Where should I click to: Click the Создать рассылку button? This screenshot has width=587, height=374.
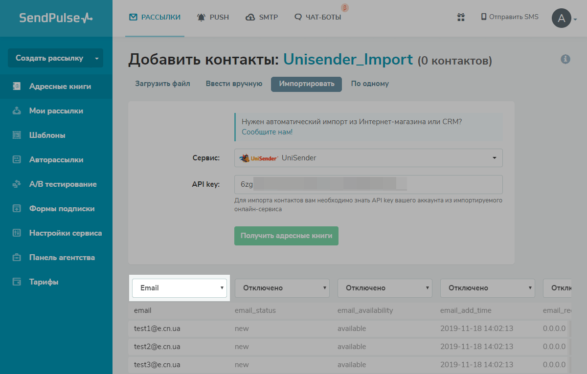coord(49,58)
